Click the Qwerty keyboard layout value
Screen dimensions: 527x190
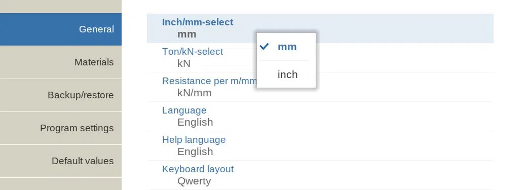click(x=194, y=181)
